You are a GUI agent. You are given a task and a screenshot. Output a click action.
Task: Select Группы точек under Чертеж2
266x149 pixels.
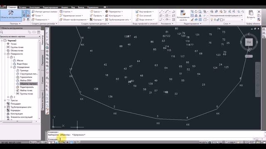pos(17,47)
